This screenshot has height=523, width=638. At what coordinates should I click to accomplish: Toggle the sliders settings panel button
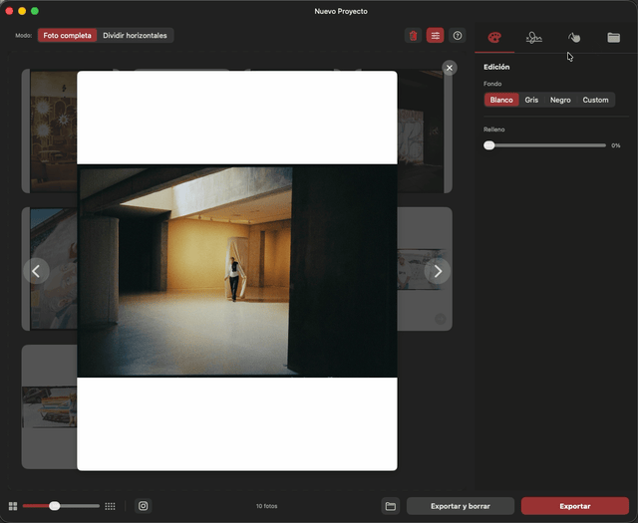coord(435,36)
